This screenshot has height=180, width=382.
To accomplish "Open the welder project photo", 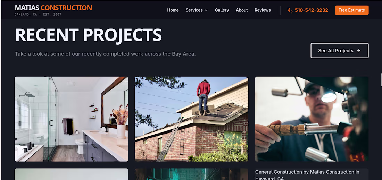I will [312, 119].
